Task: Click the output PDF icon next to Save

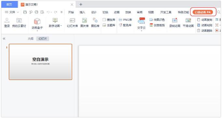Action: [31, 12]
